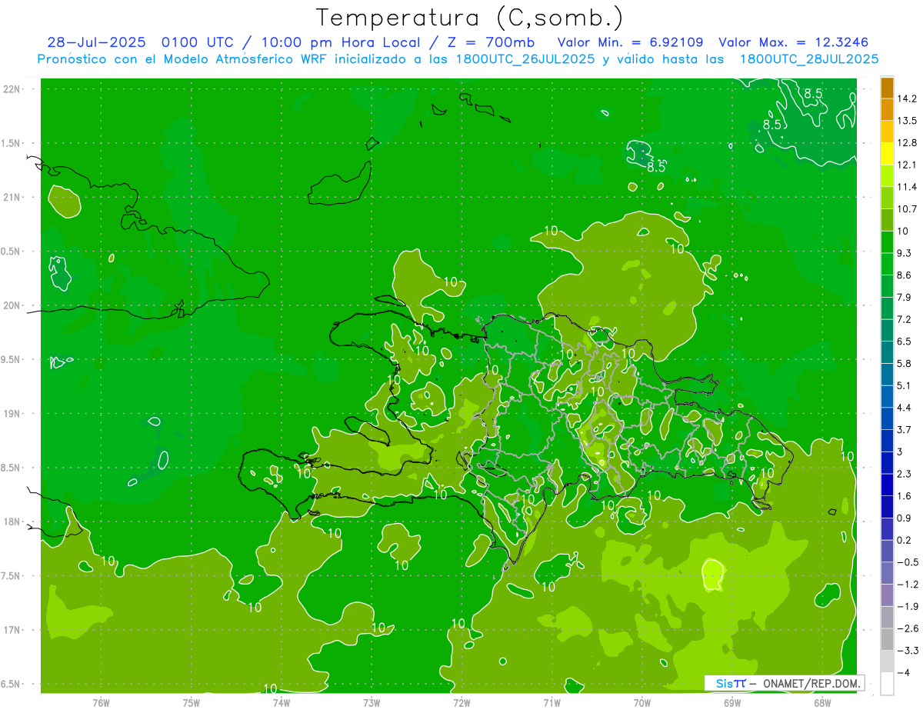
Task: Click the "11.4" colorbar value
Action: tap(907, 187)
